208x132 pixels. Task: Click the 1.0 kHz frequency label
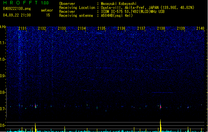click(x=3, y=59)
